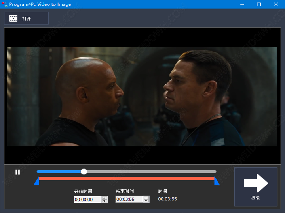The width and height of the screenshot is (285, 213).
Task: Click the orange selected range bar
Action: (127, 178)
